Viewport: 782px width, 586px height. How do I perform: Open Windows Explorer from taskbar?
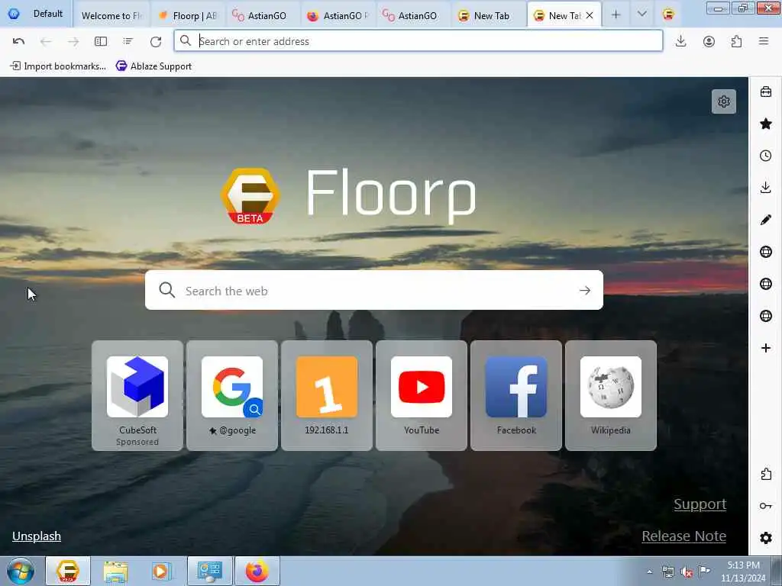point(116,572)
